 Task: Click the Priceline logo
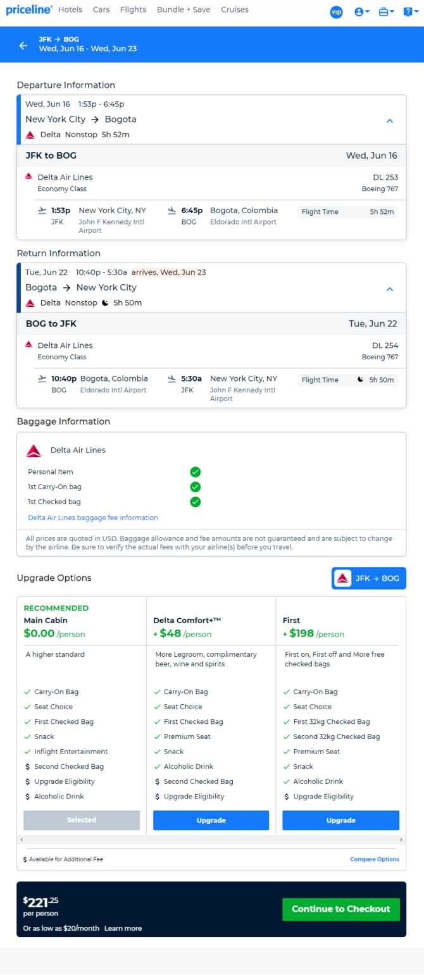pyautogui.click(x=29, y=10)
